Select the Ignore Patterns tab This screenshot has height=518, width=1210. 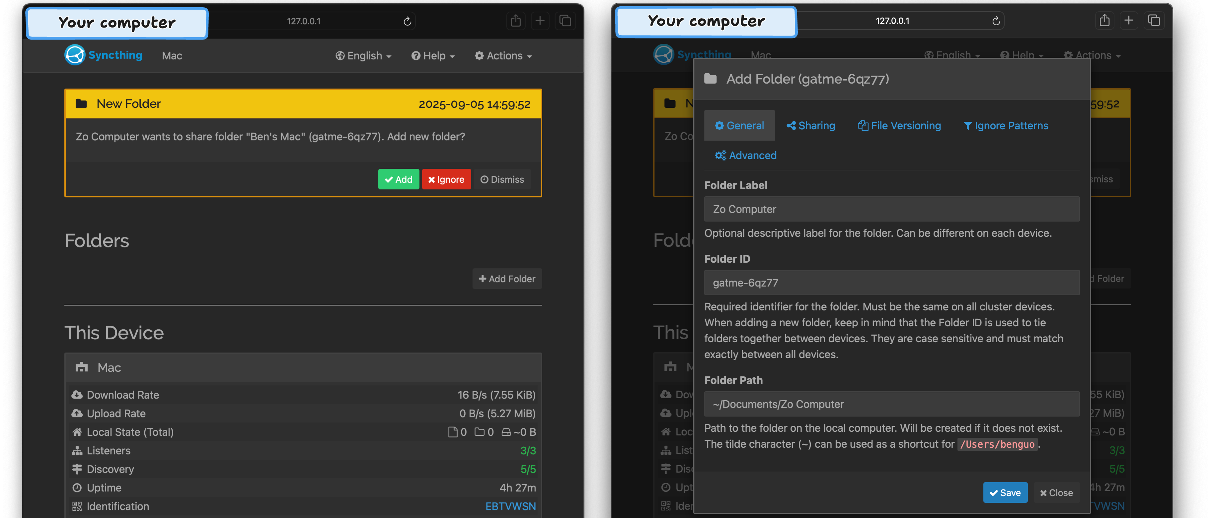pos(1006,126)
